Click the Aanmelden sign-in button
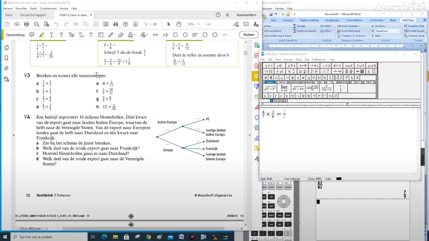This screenshot has height=241, width=429. (246, 15)
